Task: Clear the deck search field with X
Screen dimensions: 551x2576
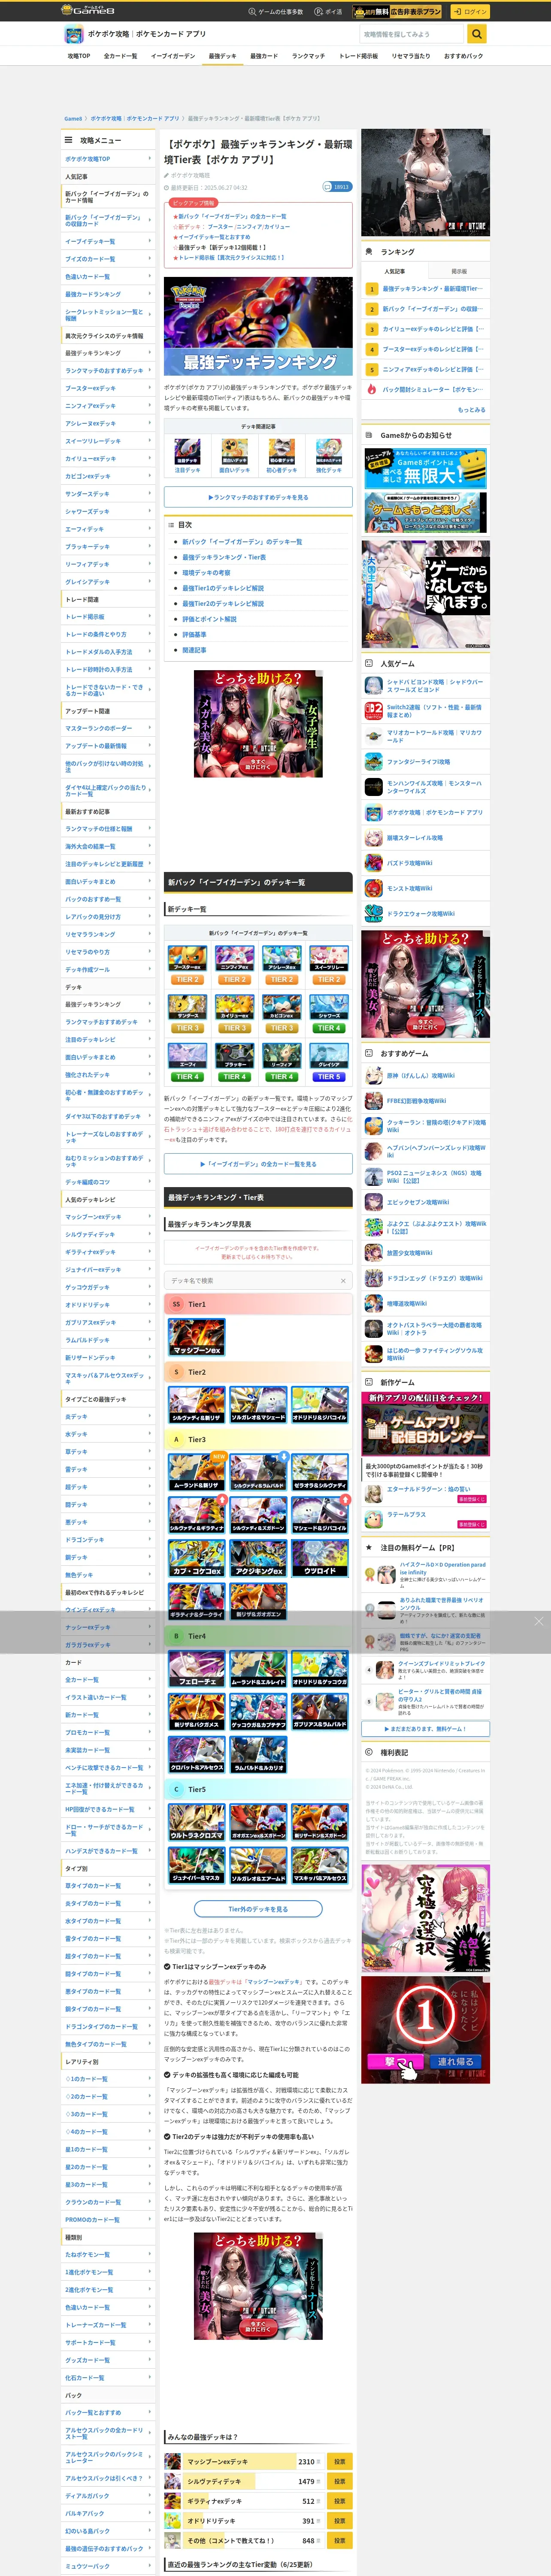Action: [x=343, y=1281]
